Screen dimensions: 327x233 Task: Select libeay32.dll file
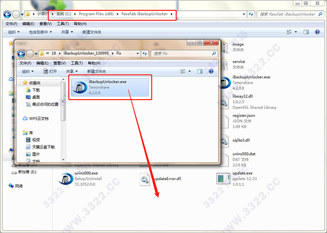pyautogui.click(x=248, y=102)
